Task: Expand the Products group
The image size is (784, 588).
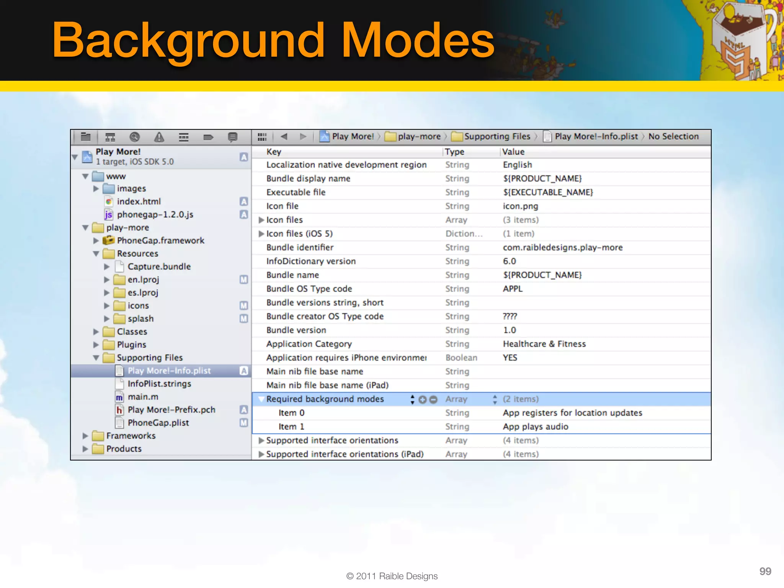Action: point(85,449)
